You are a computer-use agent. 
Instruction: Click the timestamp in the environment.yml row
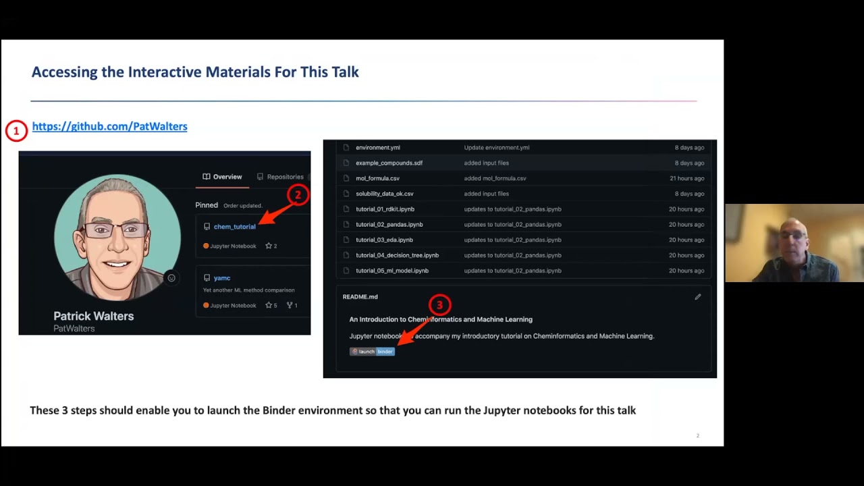689,148
